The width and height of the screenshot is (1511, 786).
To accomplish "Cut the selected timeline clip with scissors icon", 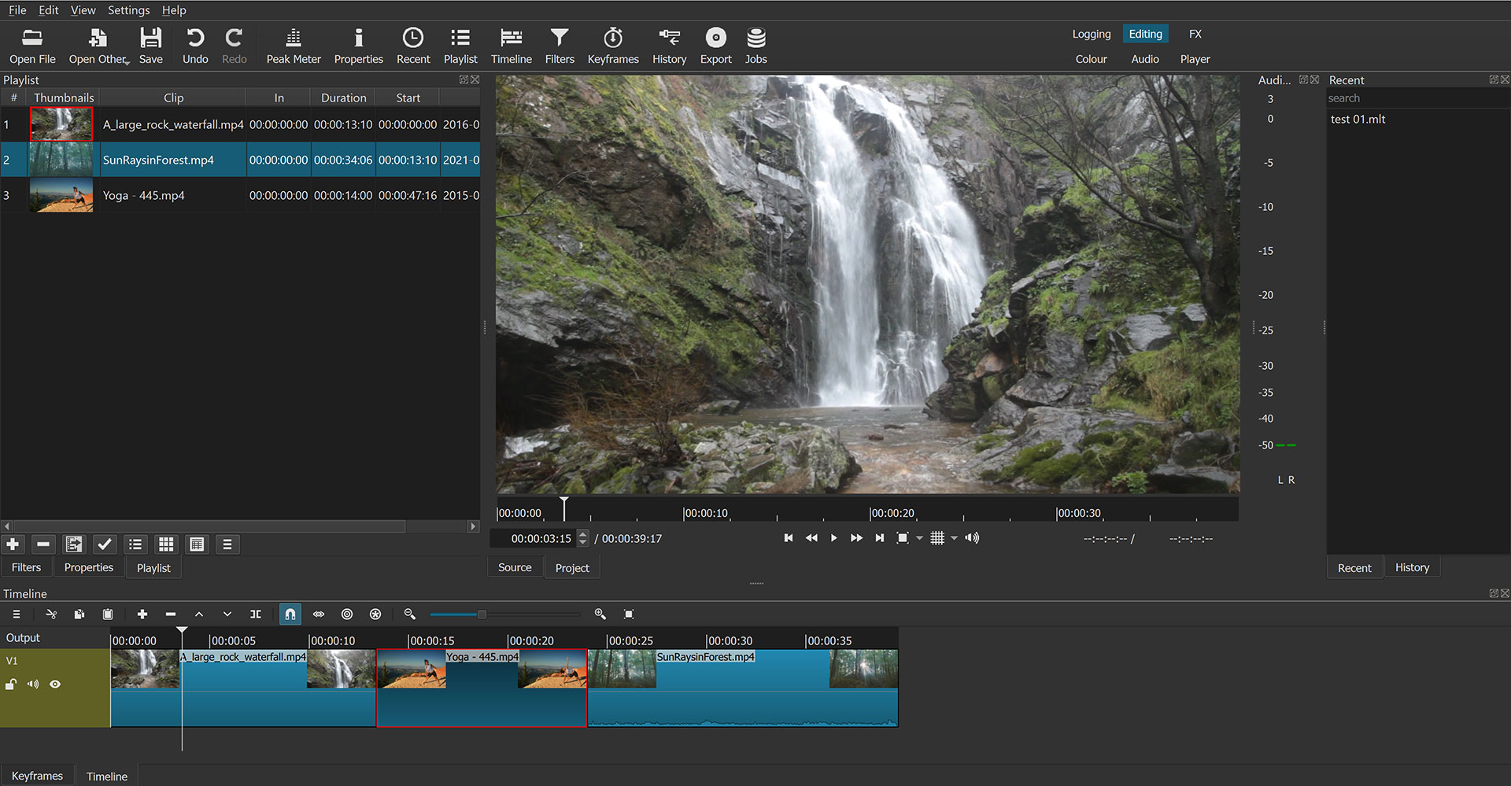I will coord(51,614).
